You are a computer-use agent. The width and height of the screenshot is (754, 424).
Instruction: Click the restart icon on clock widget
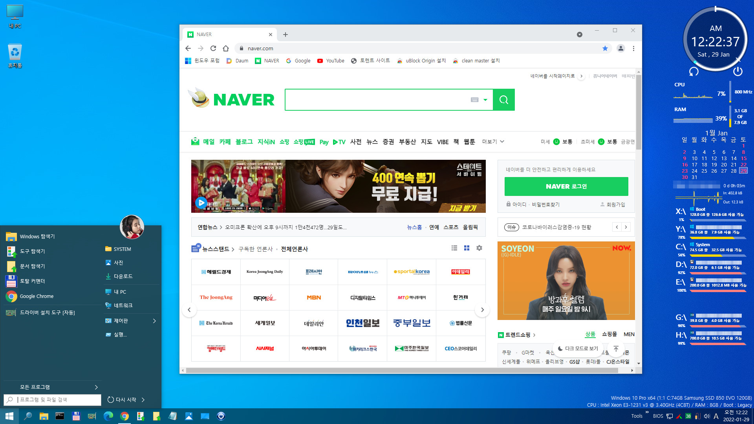(x=694, y=71)
